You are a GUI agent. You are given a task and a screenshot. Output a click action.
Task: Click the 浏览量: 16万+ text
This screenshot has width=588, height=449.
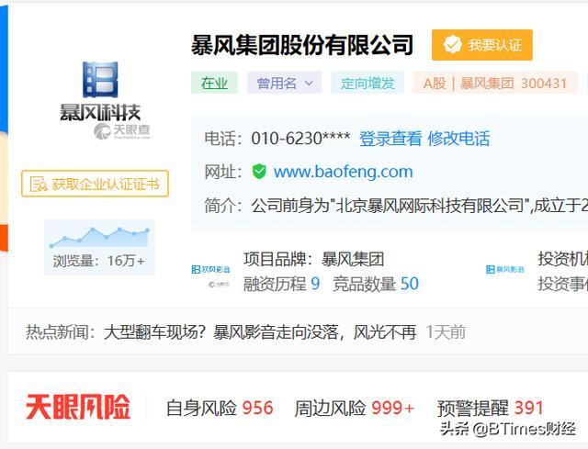point(98,261)
